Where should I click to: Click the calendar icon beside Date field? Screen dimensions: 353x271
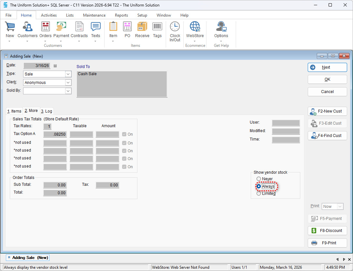[55, 66]
